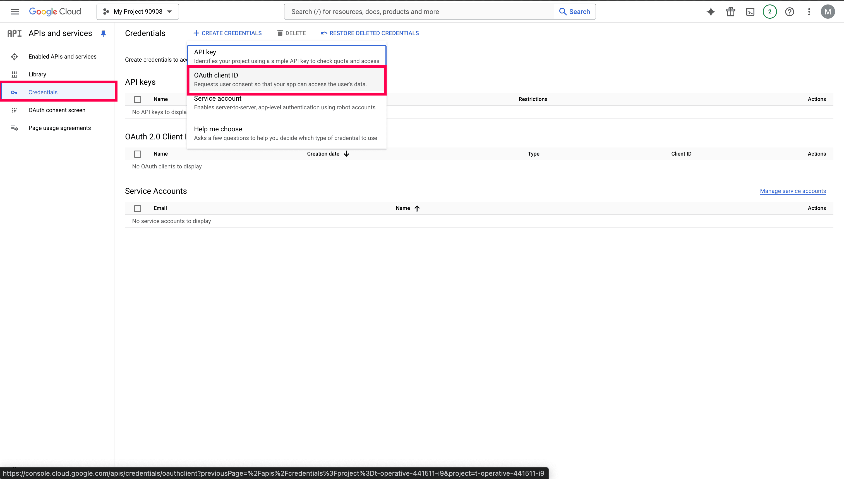Open the account avatar M

828,12
